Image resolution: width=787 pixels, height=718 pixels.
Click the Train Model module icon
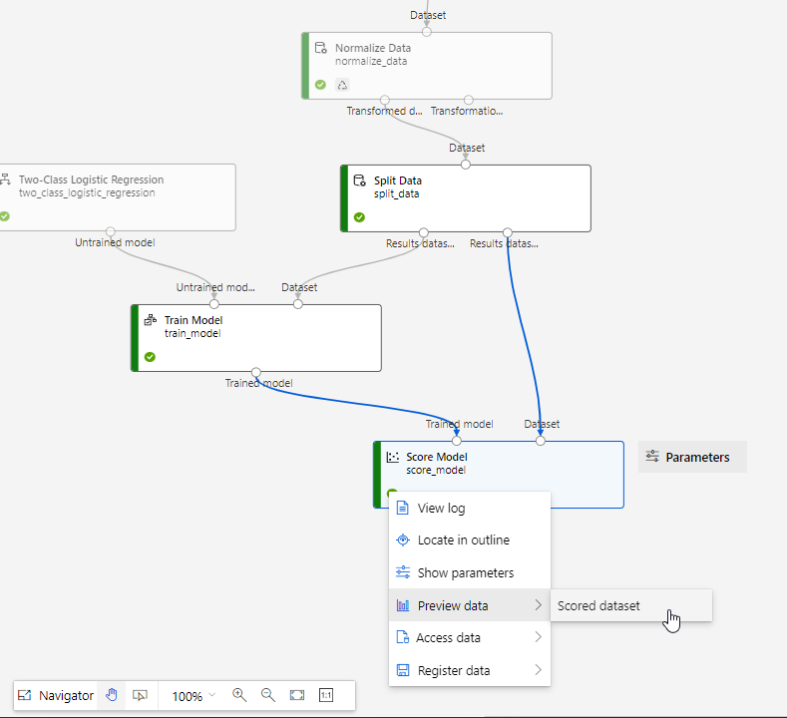pos(151,320)
